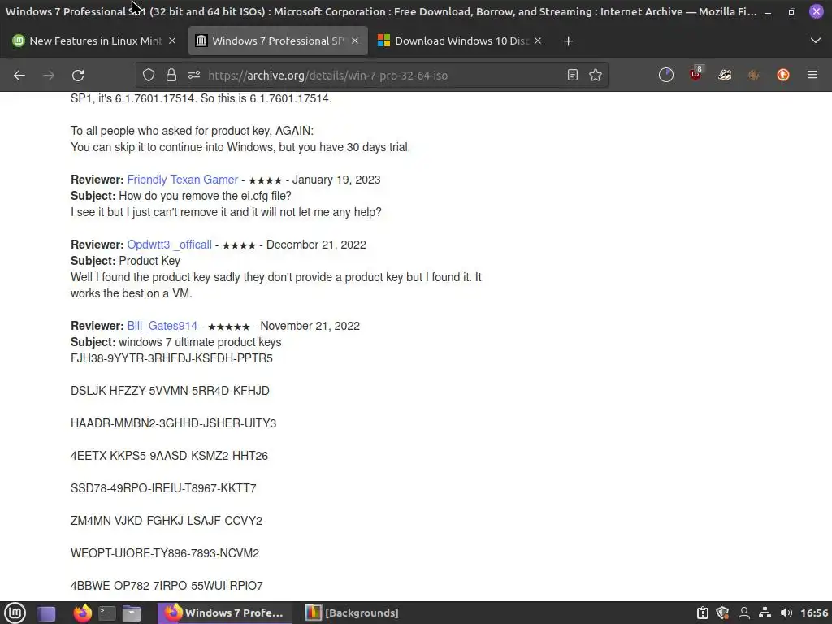Click subject 'How do you remove the ei.cfg file?'
Screen dimensions: 832x624
click(205, 196)
